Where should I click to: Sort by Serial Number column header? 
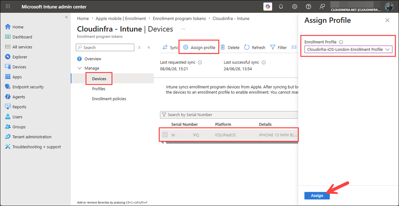(184, 124)
